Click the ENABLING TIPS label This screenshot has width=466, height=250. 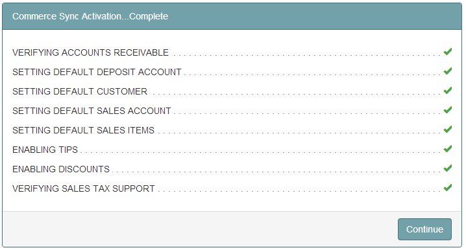tap(45, 150)
